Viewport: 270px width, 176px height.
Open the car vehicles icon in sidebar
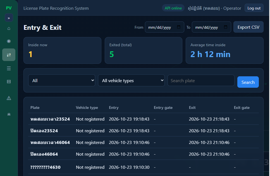tap(9, 114)
